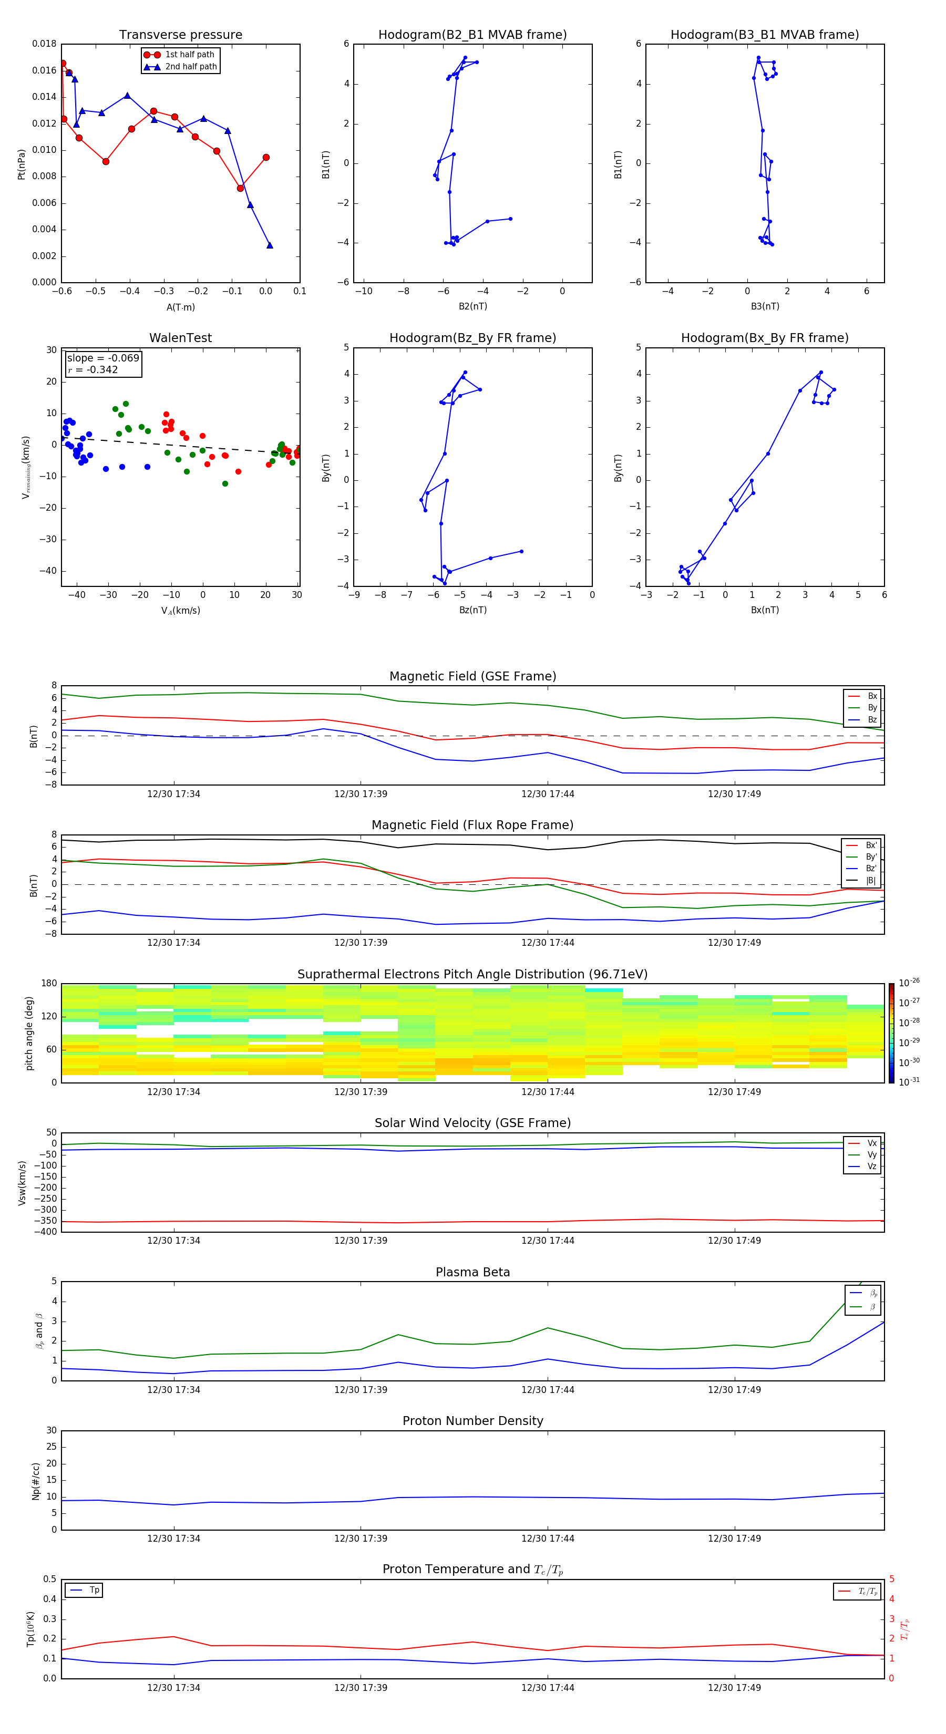Image resolution: width=946 pixels, height=1734 pixels.
Task: Click the 'Proton Number Density' title
Action: tap(472, 1421)
